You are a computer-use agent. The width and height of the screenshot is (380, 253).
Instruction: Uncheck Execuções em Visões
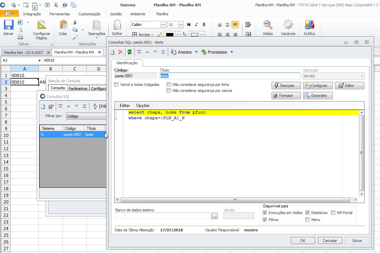[265, 213]
